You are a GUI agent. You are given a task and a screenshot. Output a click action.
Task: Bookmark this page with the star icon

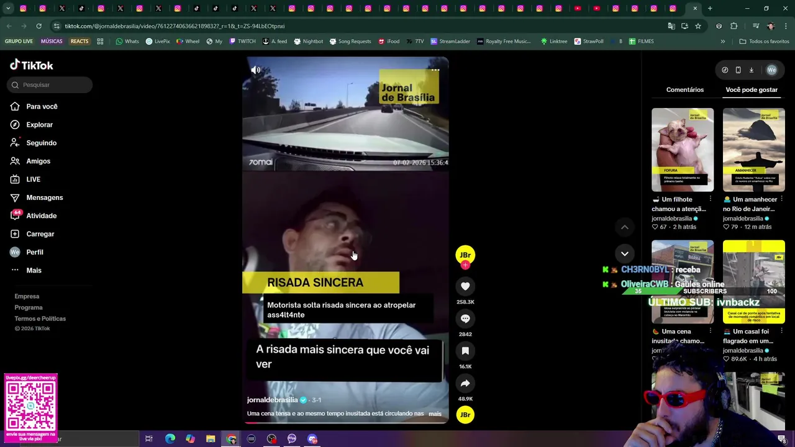[x=698, y=26]
